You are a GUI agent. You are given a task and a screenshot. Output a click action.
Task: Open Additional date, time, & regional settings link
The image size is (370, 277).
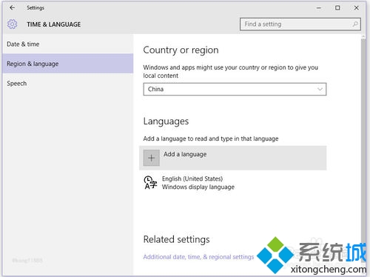198,257
